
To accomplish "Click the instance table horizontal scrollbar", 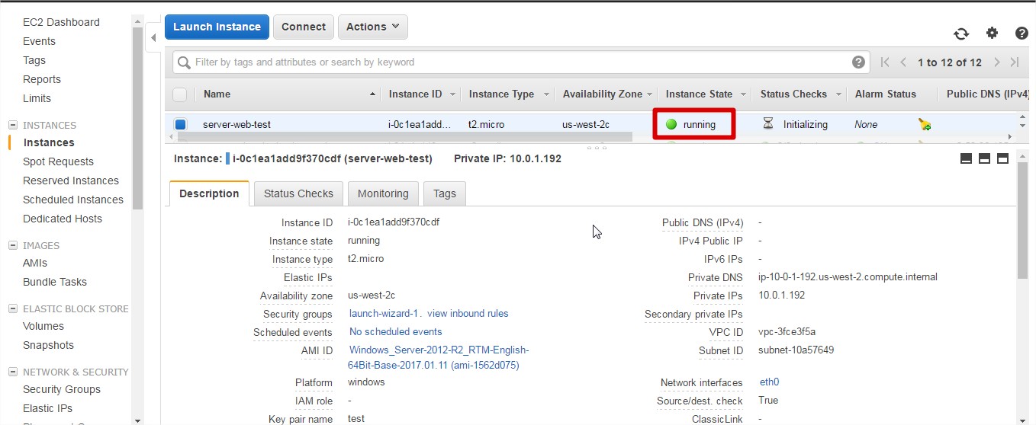I will pos(404,136).
